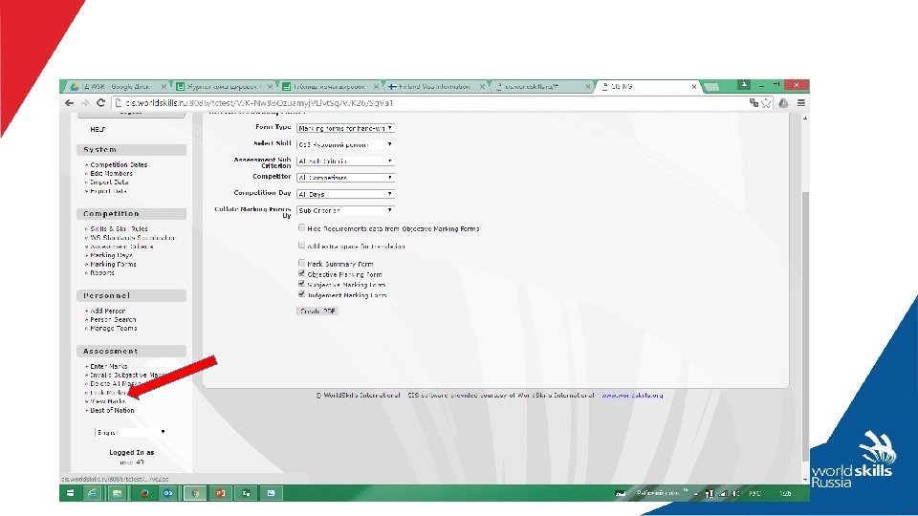918x516 pixels.
Task: Open Add Person in the Personnel section
Action: pos(108,312)
